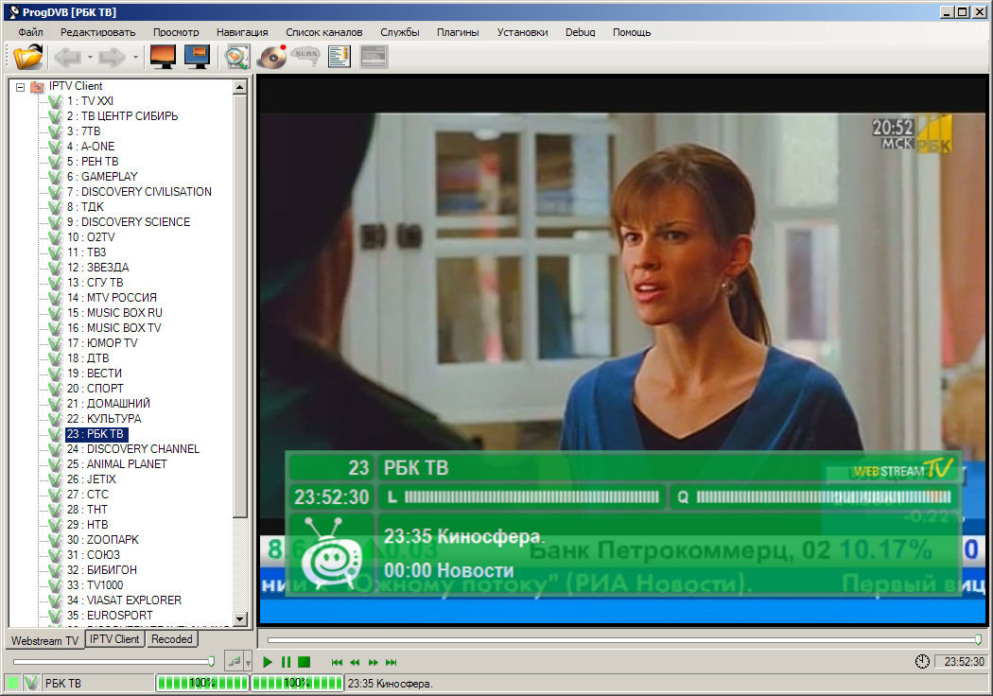
Task: Select channel 25 : ANIMAL PLANET
Action: coord(116,464)
